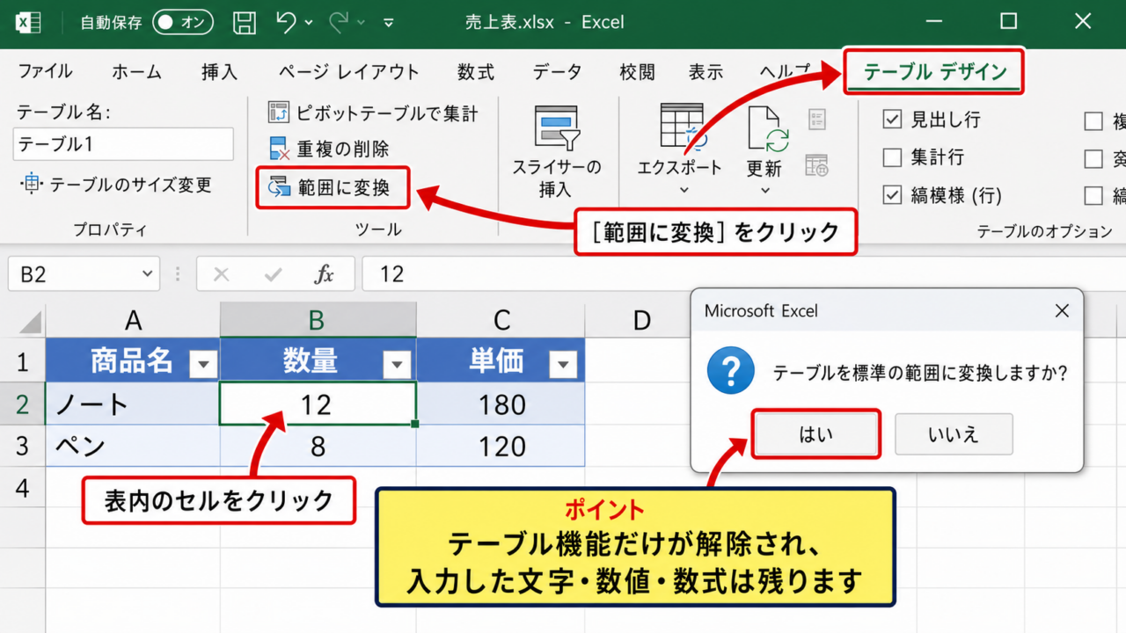The image size is (1126, 633).
Task: Open the Name Box dropdown showing B2
Action: 147,274
